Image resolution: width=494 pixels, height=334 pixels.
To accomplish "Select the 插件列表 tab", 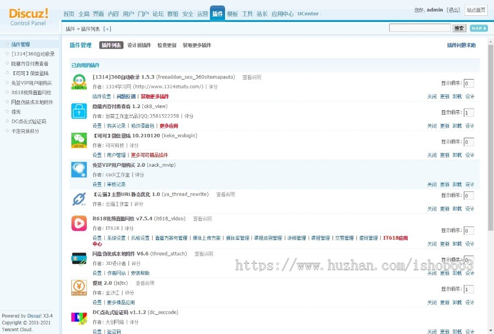I will (x=111, y=46).
